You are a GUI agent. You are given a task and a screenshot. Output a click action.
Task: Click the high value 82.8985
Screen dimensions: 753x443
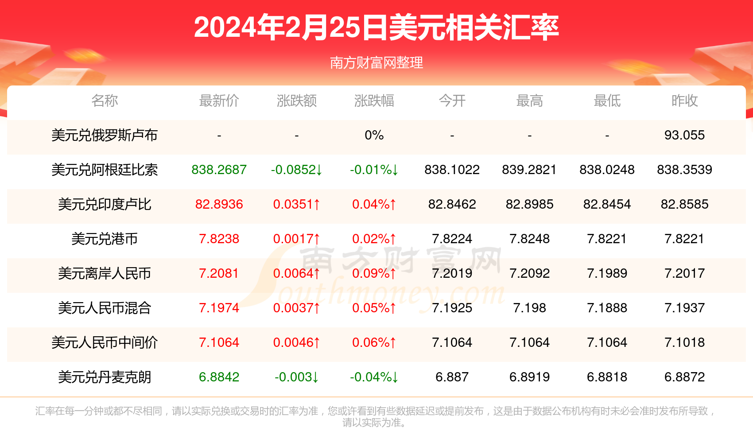pos(530,205)
